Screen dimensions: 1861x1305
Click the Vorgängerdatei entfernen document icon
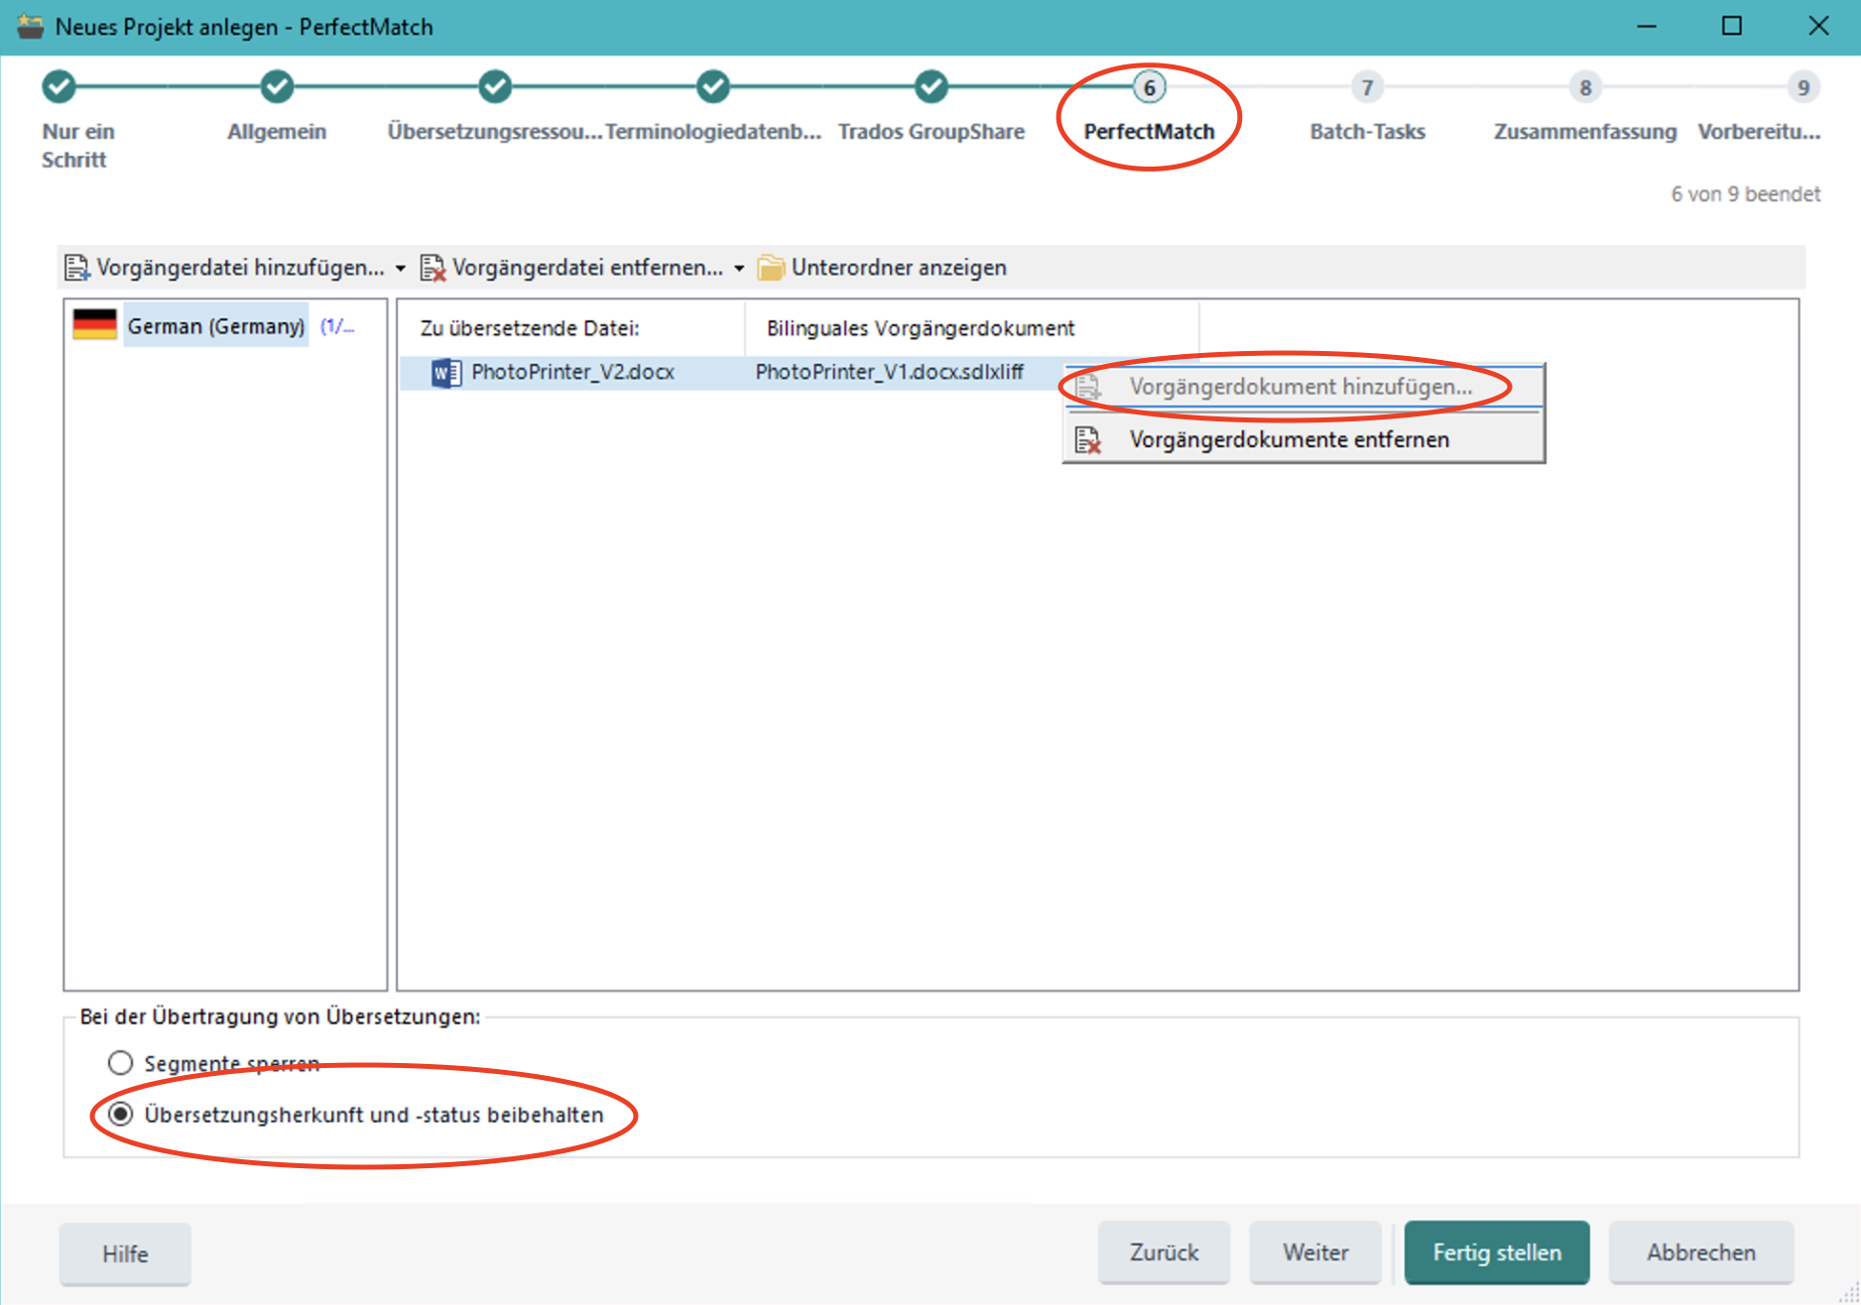coord(433,268)
